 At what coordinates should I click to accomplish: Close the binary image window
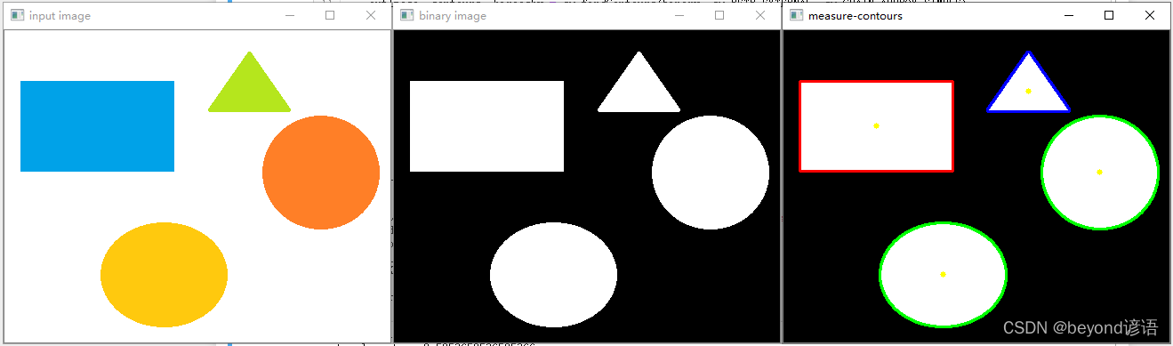click(x=760, y=16)
